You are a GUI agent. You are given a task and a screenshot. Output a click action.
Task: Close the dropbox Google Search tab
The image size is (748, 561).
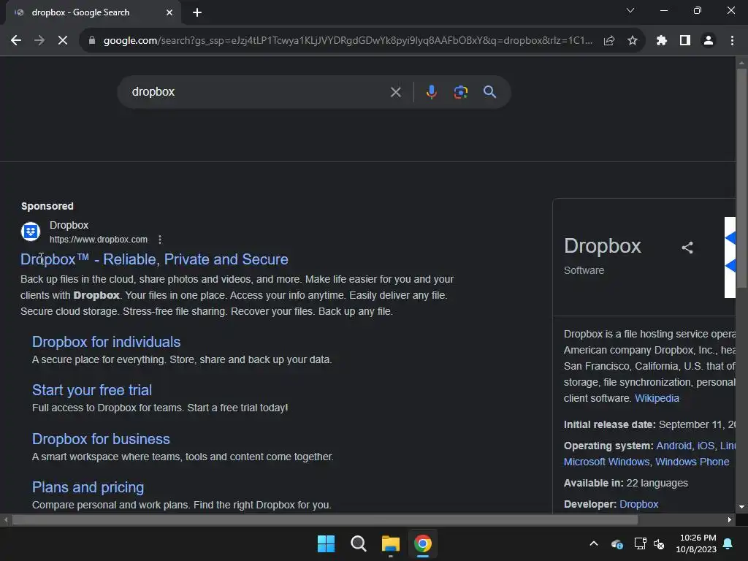[169, 12]
